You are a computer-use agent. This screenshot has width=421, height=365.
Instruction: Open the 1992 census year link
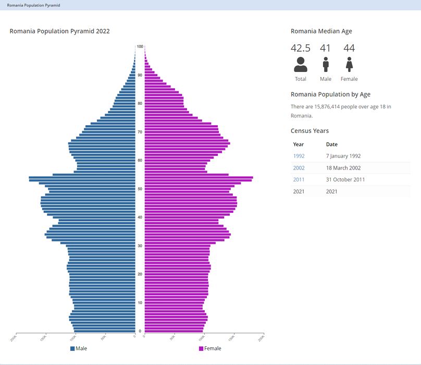(299, 156)
